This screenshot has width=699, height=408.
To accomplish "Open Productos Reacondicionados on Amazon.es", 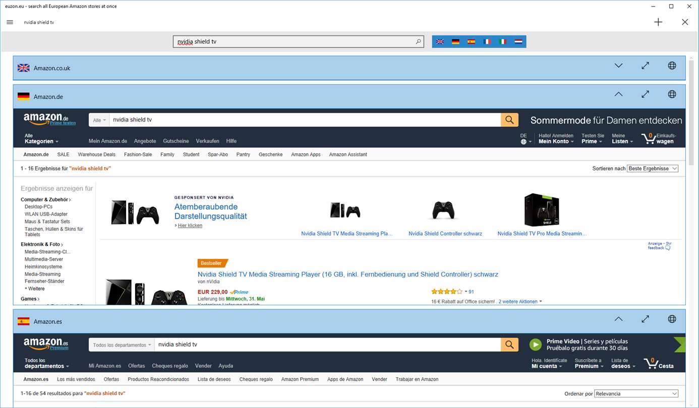I will point(158,379).
